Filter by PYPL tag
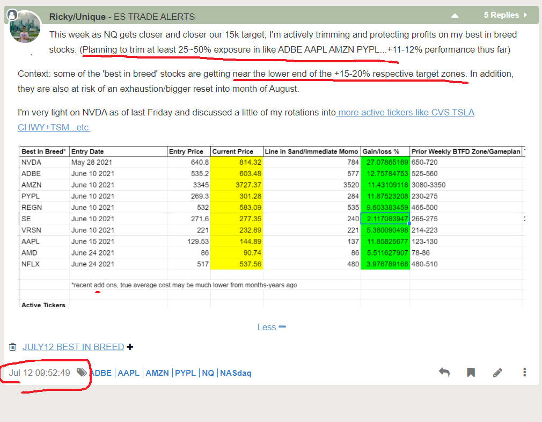 [185, 373]
